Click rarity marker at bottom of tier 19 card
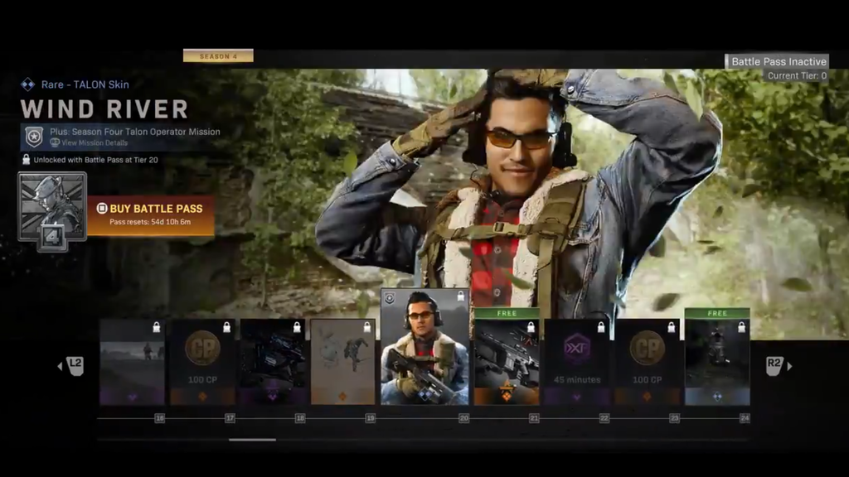 (x=342, y=397)
